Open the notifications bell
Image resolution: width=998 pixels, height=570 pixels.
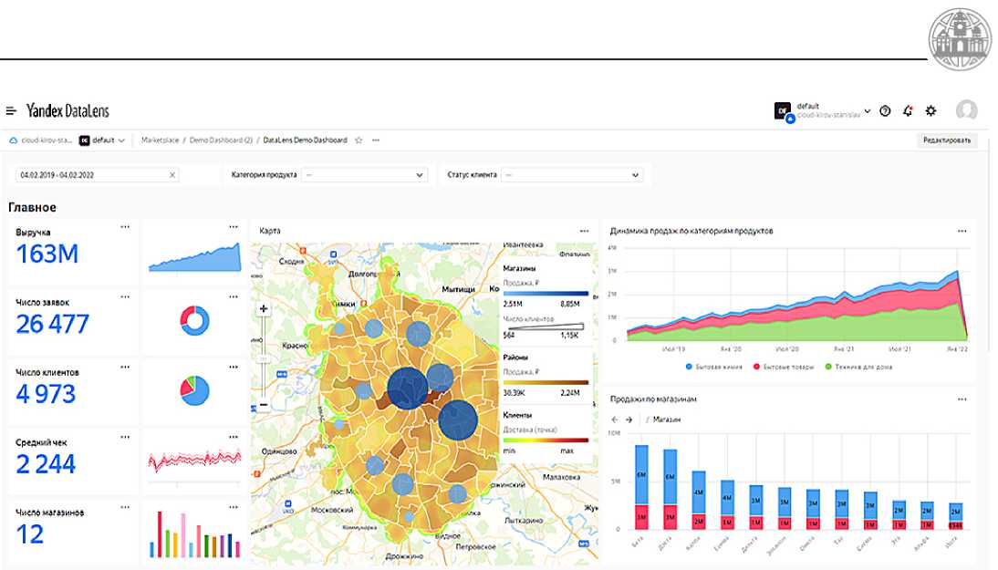[908, 111]
